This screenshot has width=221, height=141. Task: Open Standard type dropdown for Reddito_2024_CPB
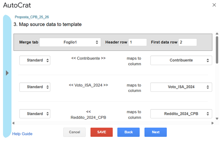click(x=35, y=113)
